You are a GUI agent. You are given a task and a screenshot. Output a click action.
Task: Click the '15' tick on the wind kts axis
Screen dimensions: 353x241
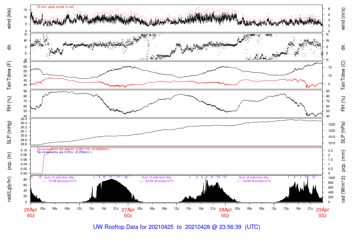click(x=25, y=10)
